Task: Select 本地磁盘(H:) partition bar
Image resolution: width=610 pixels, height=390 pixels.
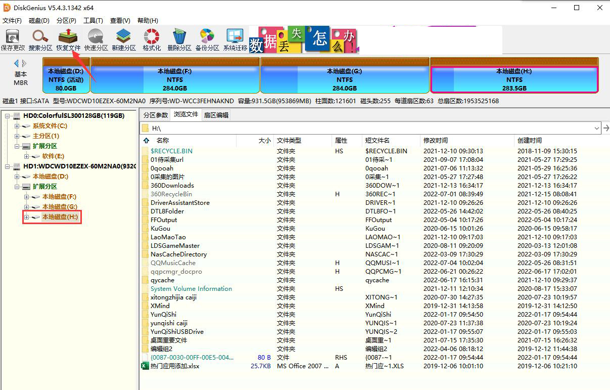Action: pos(514,75)
